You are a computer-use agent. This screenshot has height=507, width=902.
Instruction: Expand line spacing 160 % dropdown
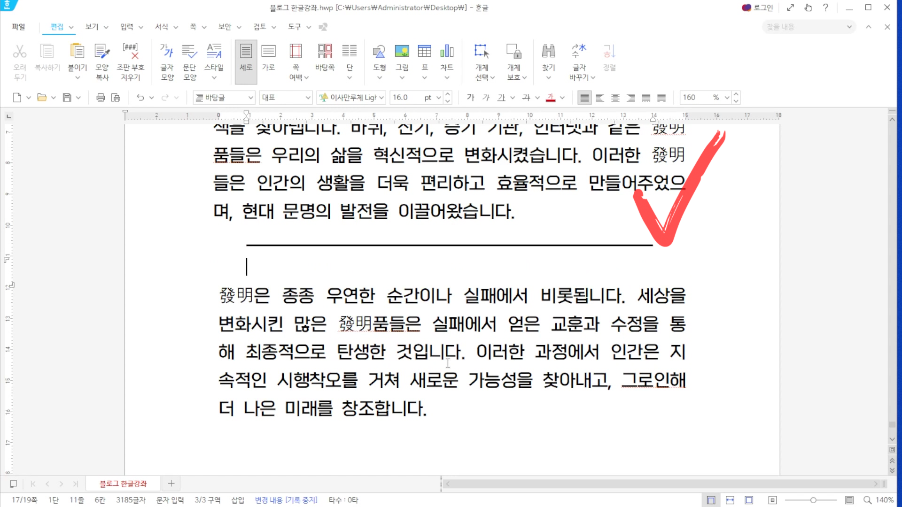pyautogui.click(x=727, y=98)
